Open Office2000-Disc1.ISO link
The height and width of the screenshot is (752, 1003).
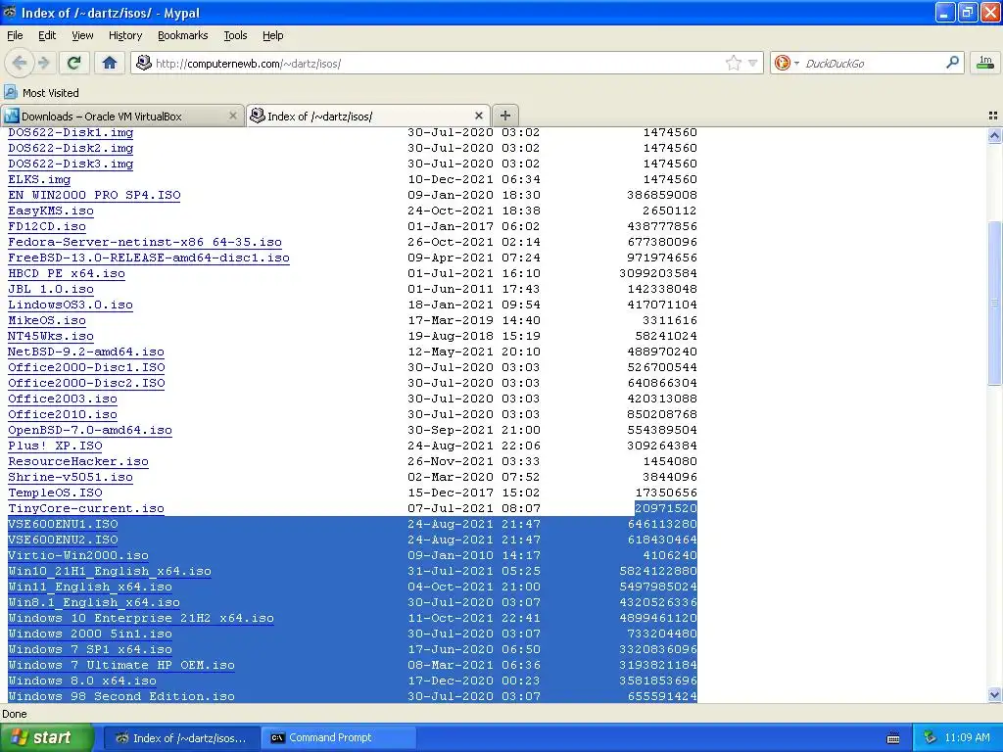[86, 368]
